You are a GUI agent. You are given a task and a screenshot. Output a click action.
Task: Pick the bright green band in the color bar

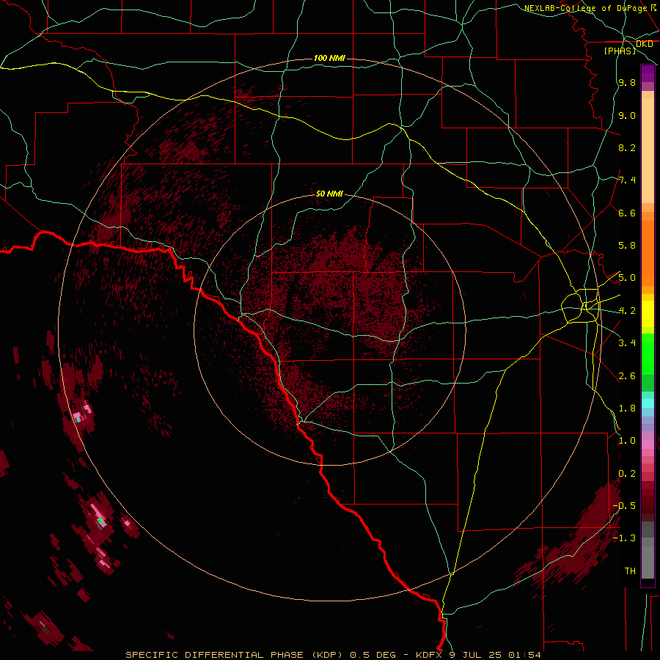pyautogui.click(x=648, y=353)
